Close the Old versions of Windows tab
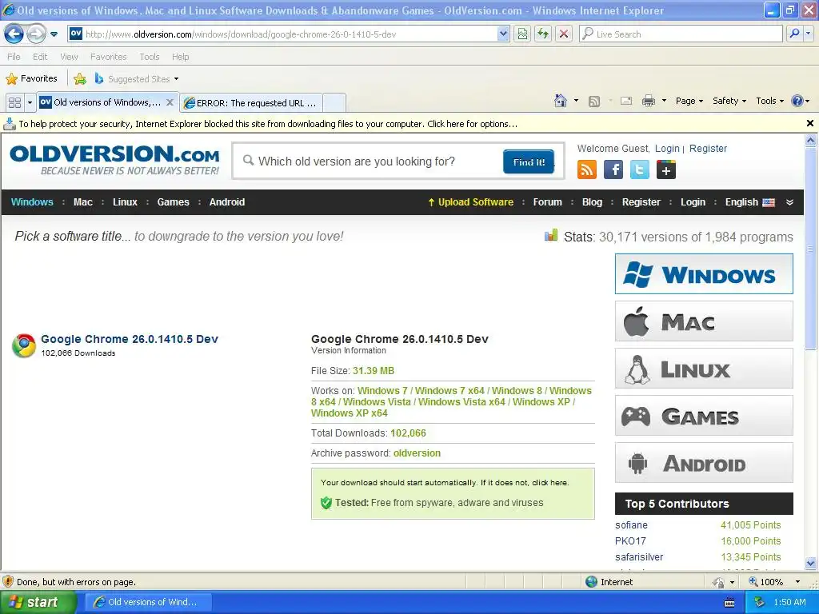This screenshot has width=819, height=614. pyautogui.click(x=170, y=102)
